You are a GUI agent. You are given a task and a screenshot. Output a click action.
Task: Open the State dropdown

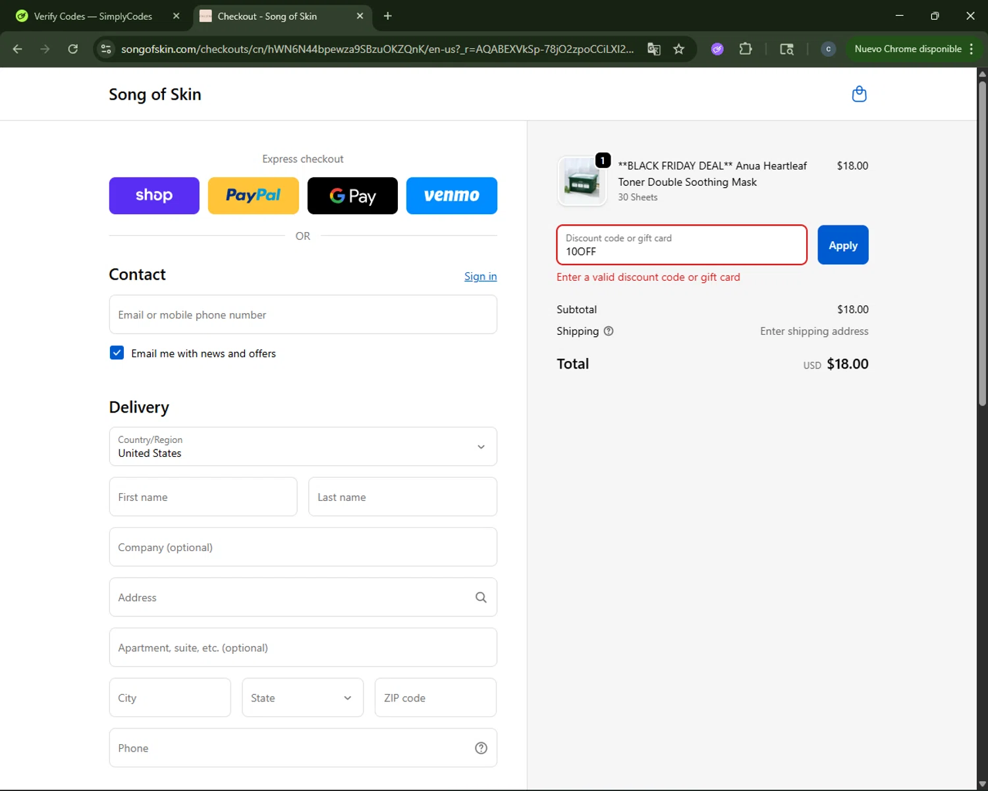click(302, 697)
